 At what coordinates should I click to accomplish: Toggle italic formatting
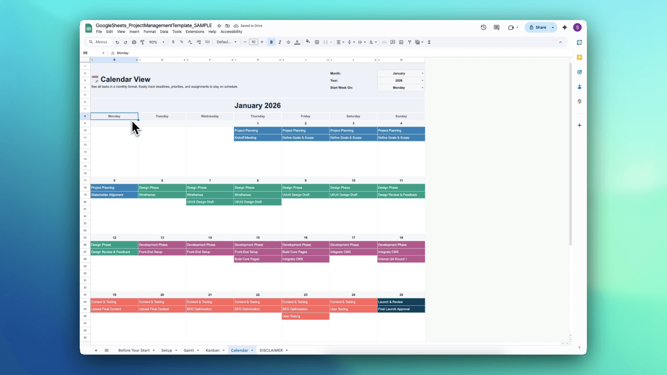[280, 42]
